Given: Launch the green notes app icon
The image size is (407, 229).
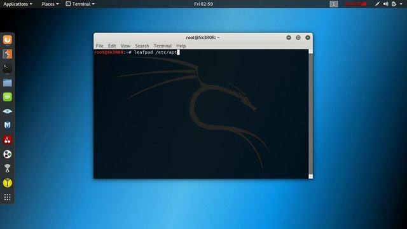Looking at the screenshot, I should (7, 97).
